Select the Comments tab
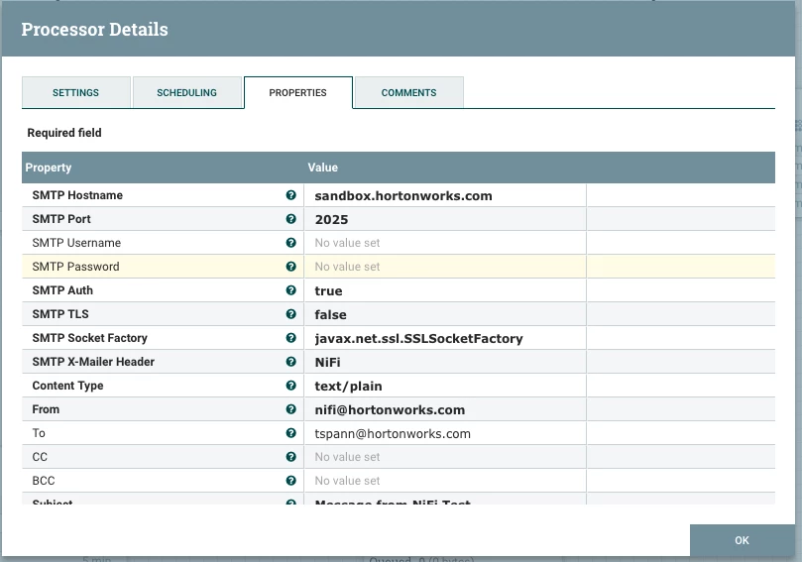802x562 pixels. click(408, 92)
